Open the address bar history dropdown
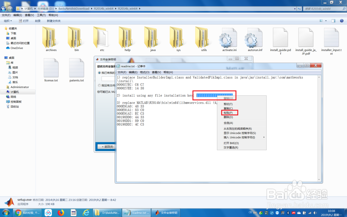Viewport: 347px width, 217px height. (295, 9)
